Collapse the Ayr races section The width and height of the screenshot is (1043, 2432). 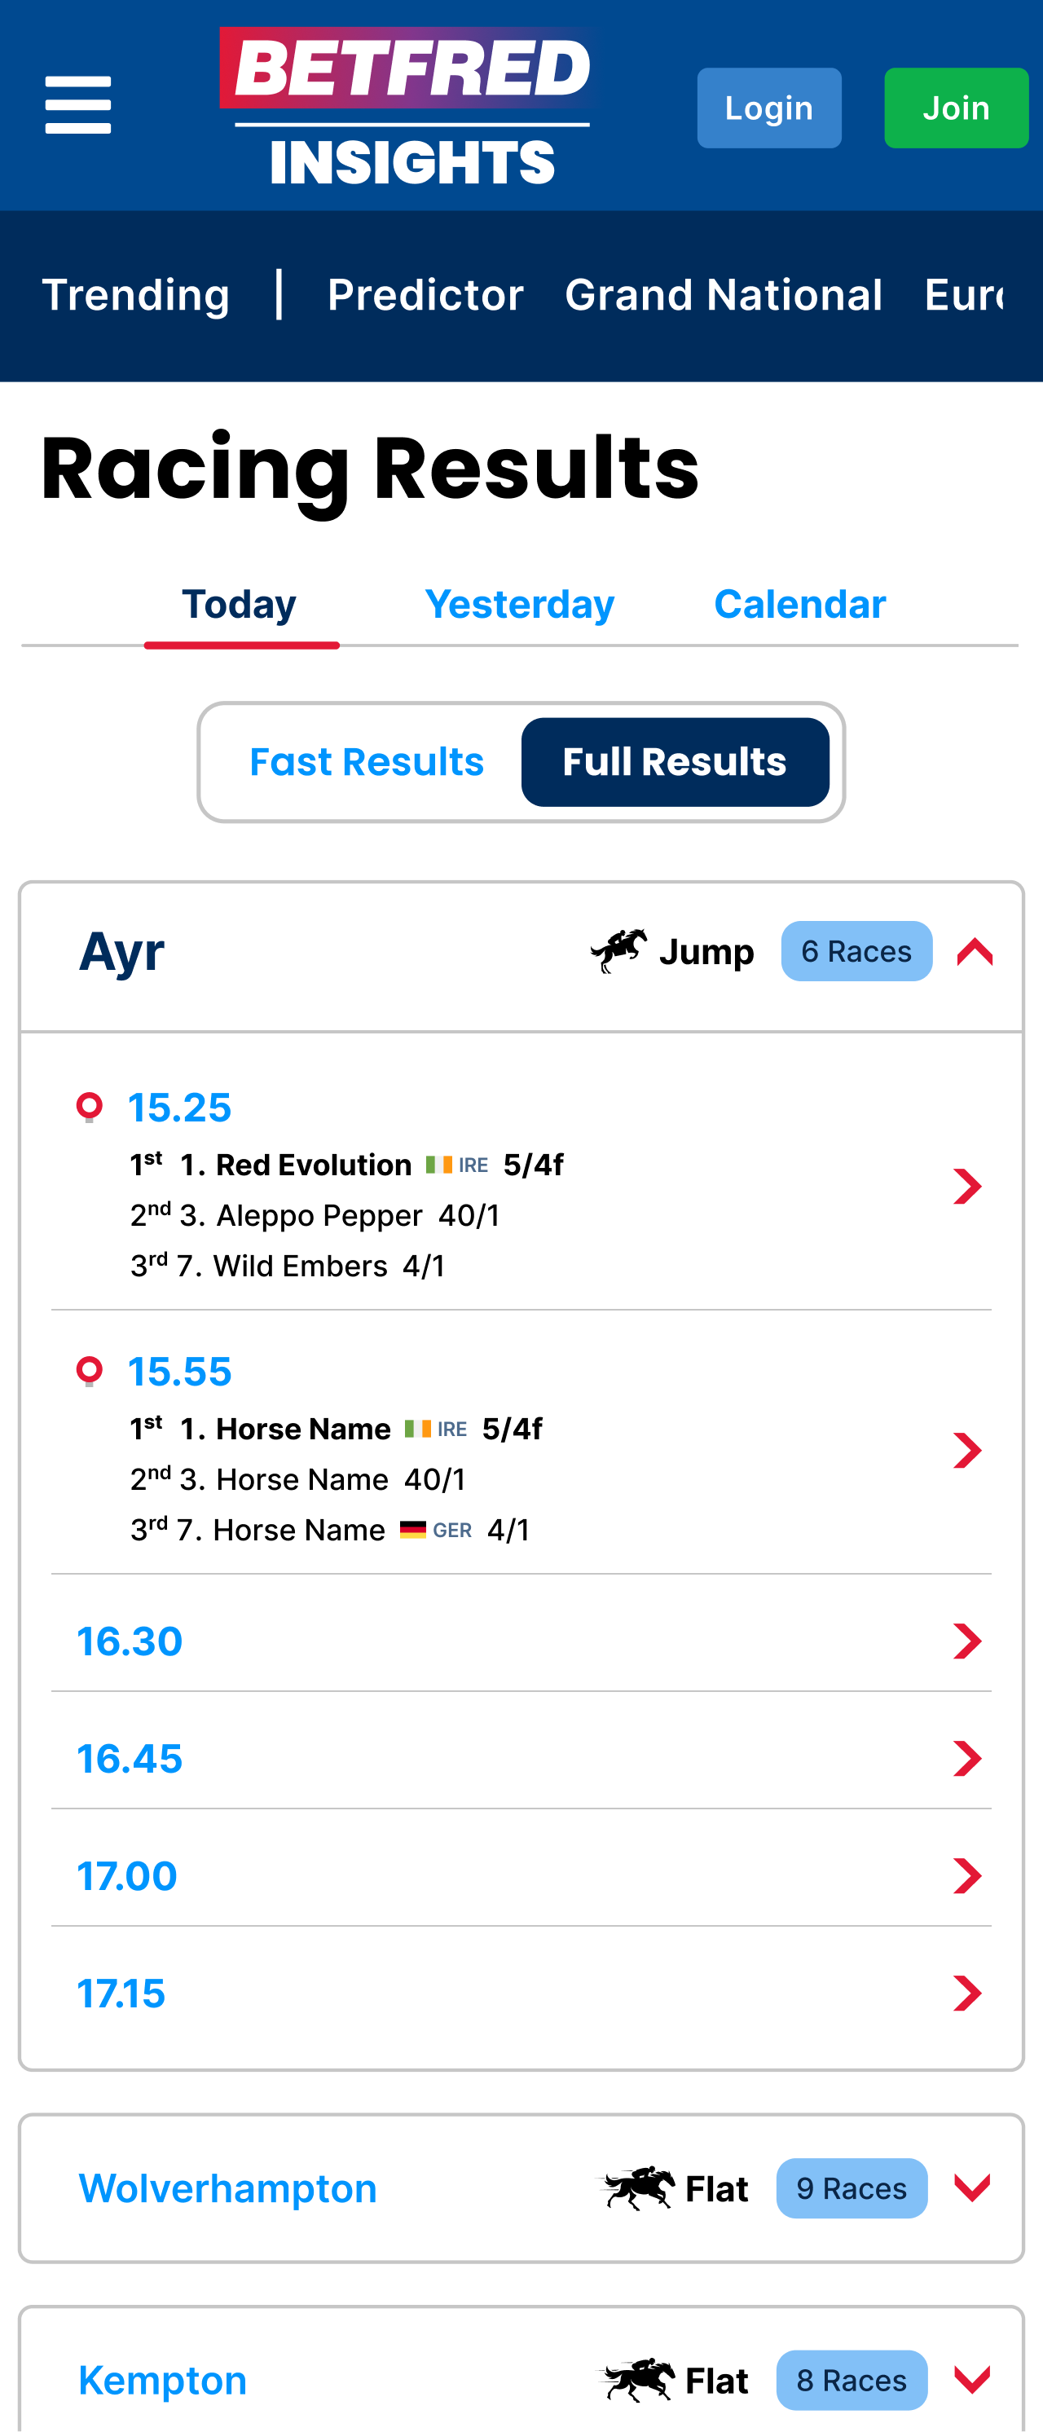pyautogui.click(x=974, y=952)
